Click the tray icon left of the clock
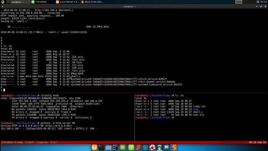This screenshot has width=268, height=151. [x=258, y=2]
